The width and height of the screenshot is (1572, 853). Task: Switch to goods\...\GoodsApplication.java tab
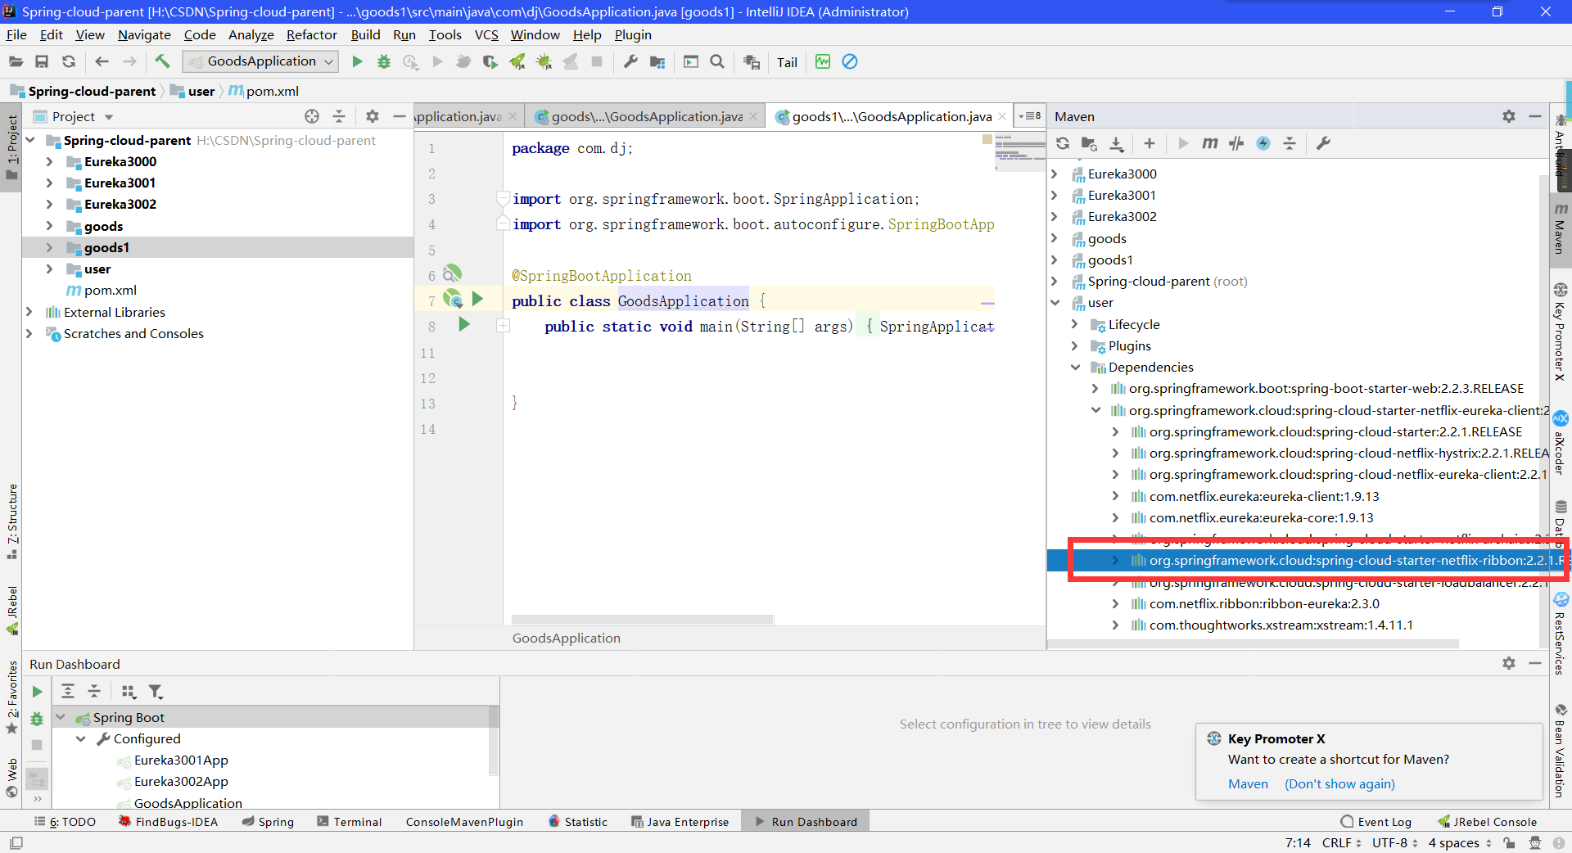point(646,116)
